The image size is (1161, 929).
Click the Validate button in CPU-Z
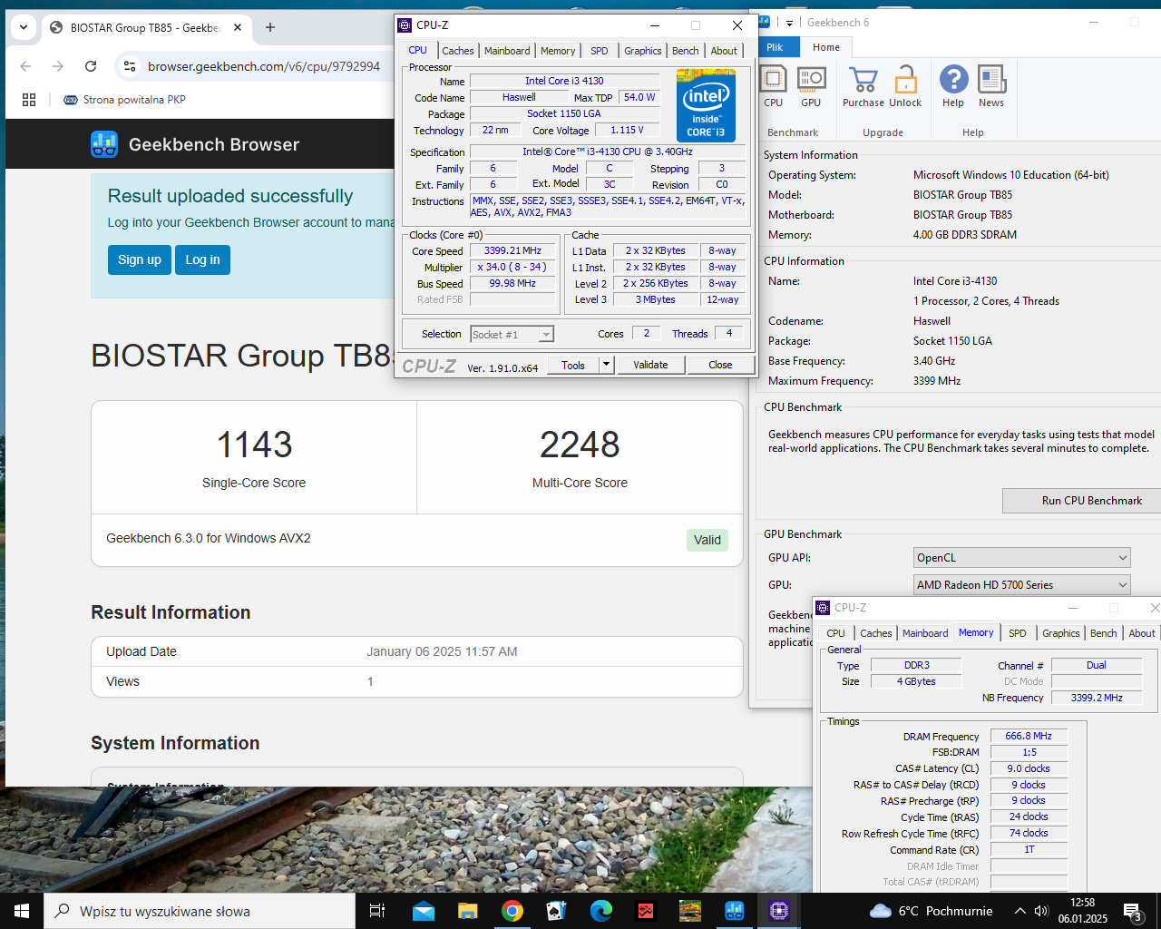tap(650, 365)
